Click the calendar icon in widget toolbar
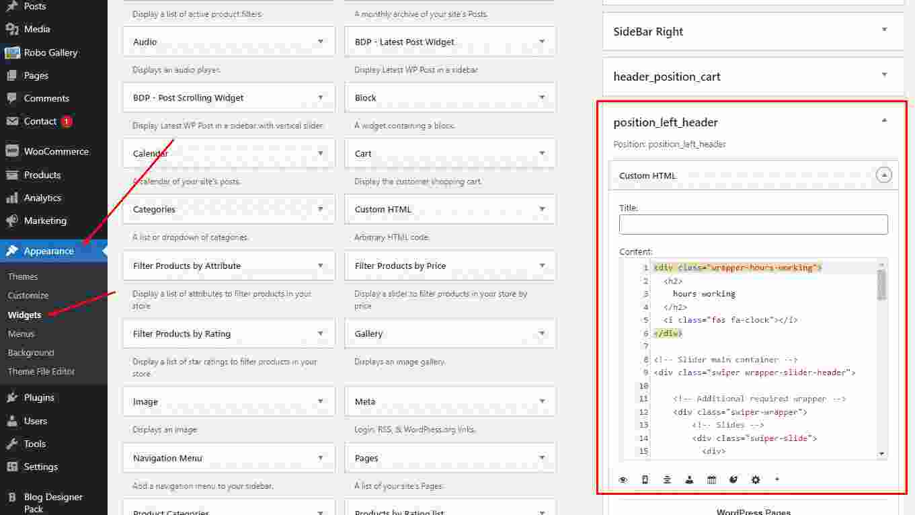Screen dimensions: 915x515 pos(711,480)
